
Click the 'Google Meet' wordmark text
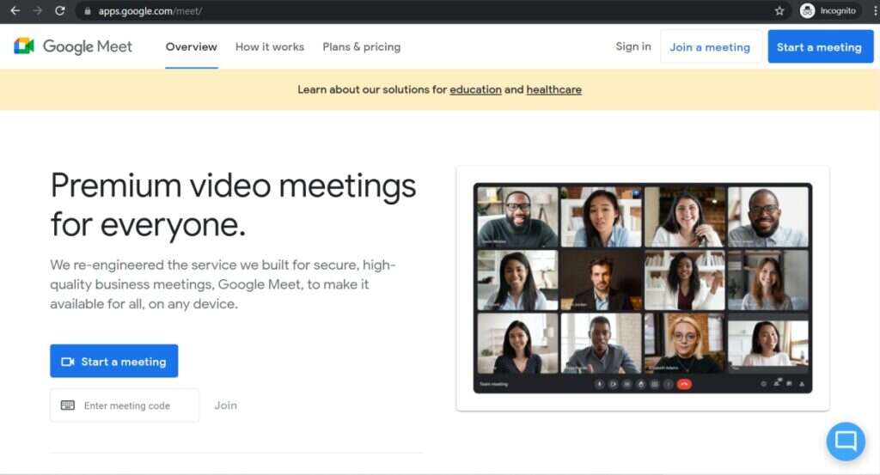click(x=88, y=46)
